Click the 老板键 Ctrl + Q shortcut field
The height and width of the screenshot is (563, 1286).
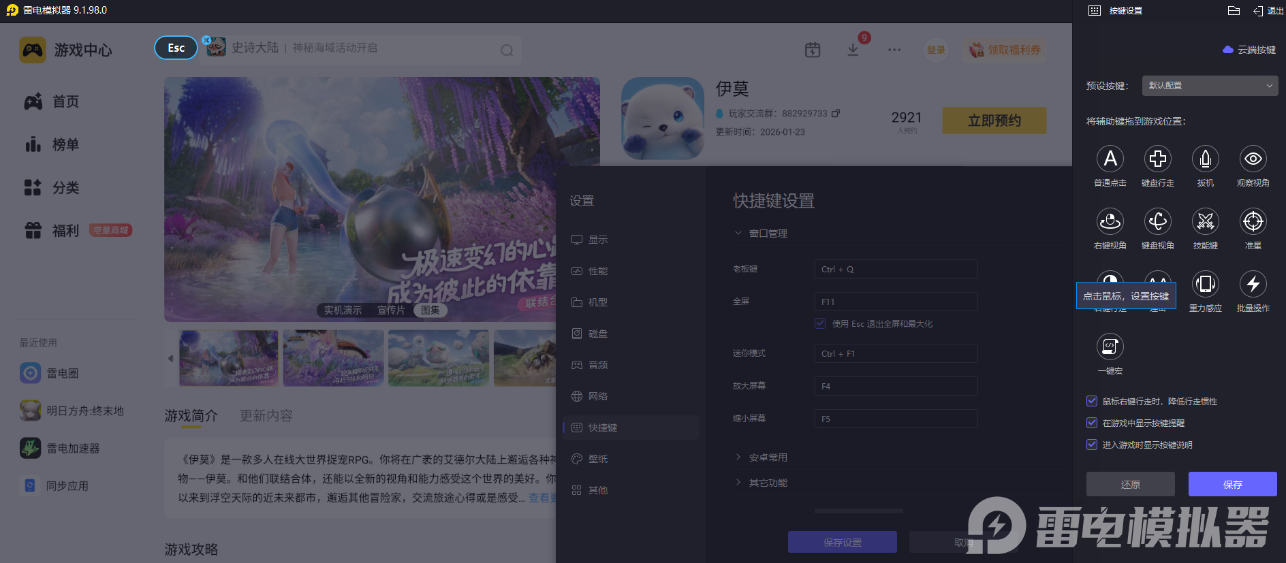point(896,269)
